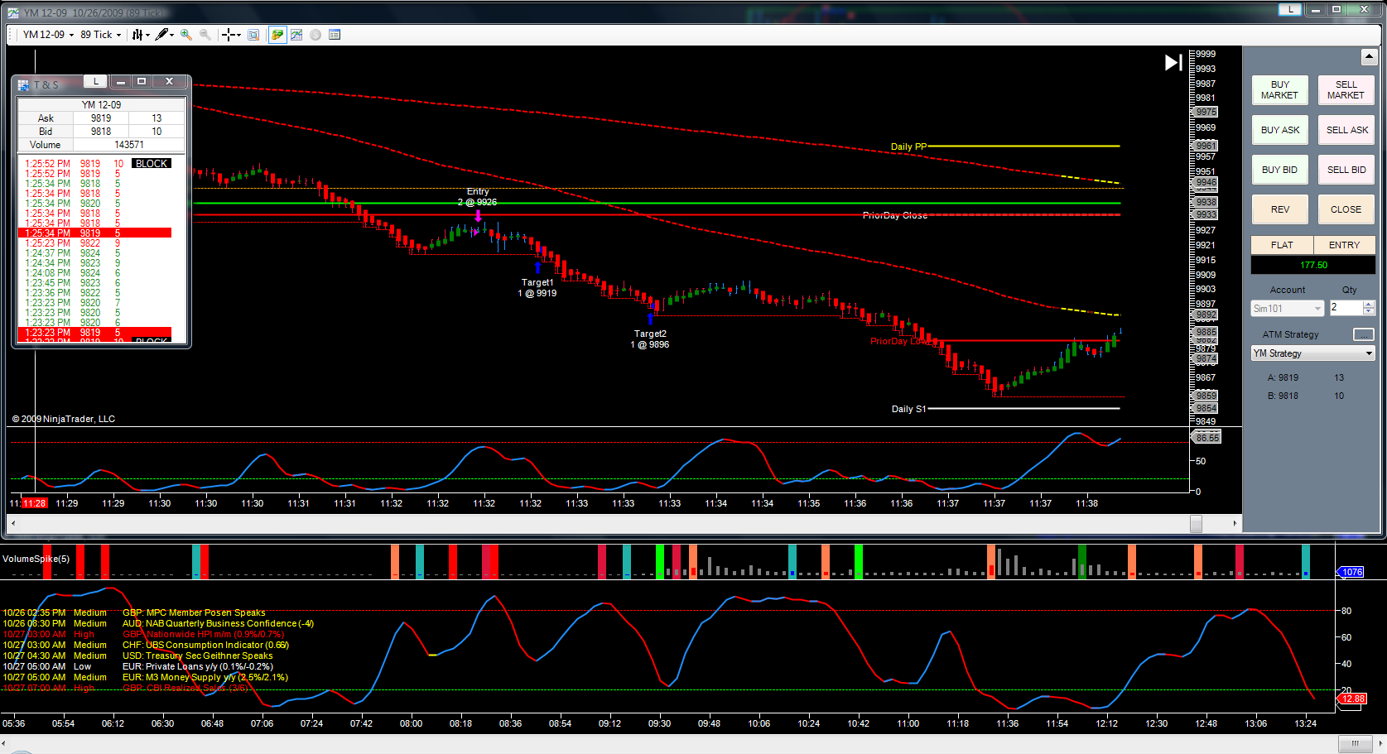Click the Qty input field
The image size is (1387, 754).
point(1346,307)
